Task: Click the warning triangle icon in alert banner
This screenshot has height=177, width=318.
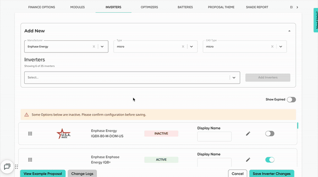Action: point(27,115)
